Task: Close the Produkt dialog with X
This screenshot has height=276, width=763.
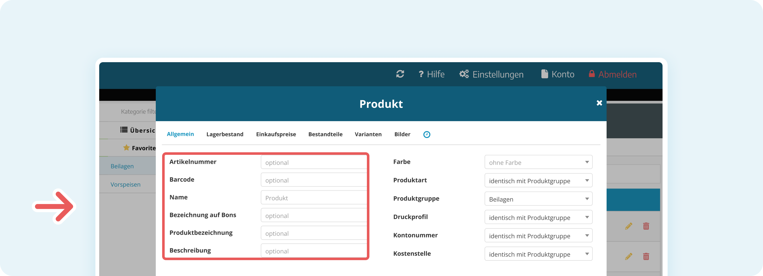Action: tap(599, 103)
